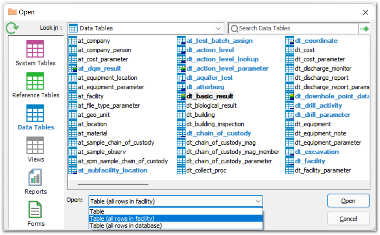
Task: Choose Table (all rows in facility) list option
Action: [x=176, y=218]
